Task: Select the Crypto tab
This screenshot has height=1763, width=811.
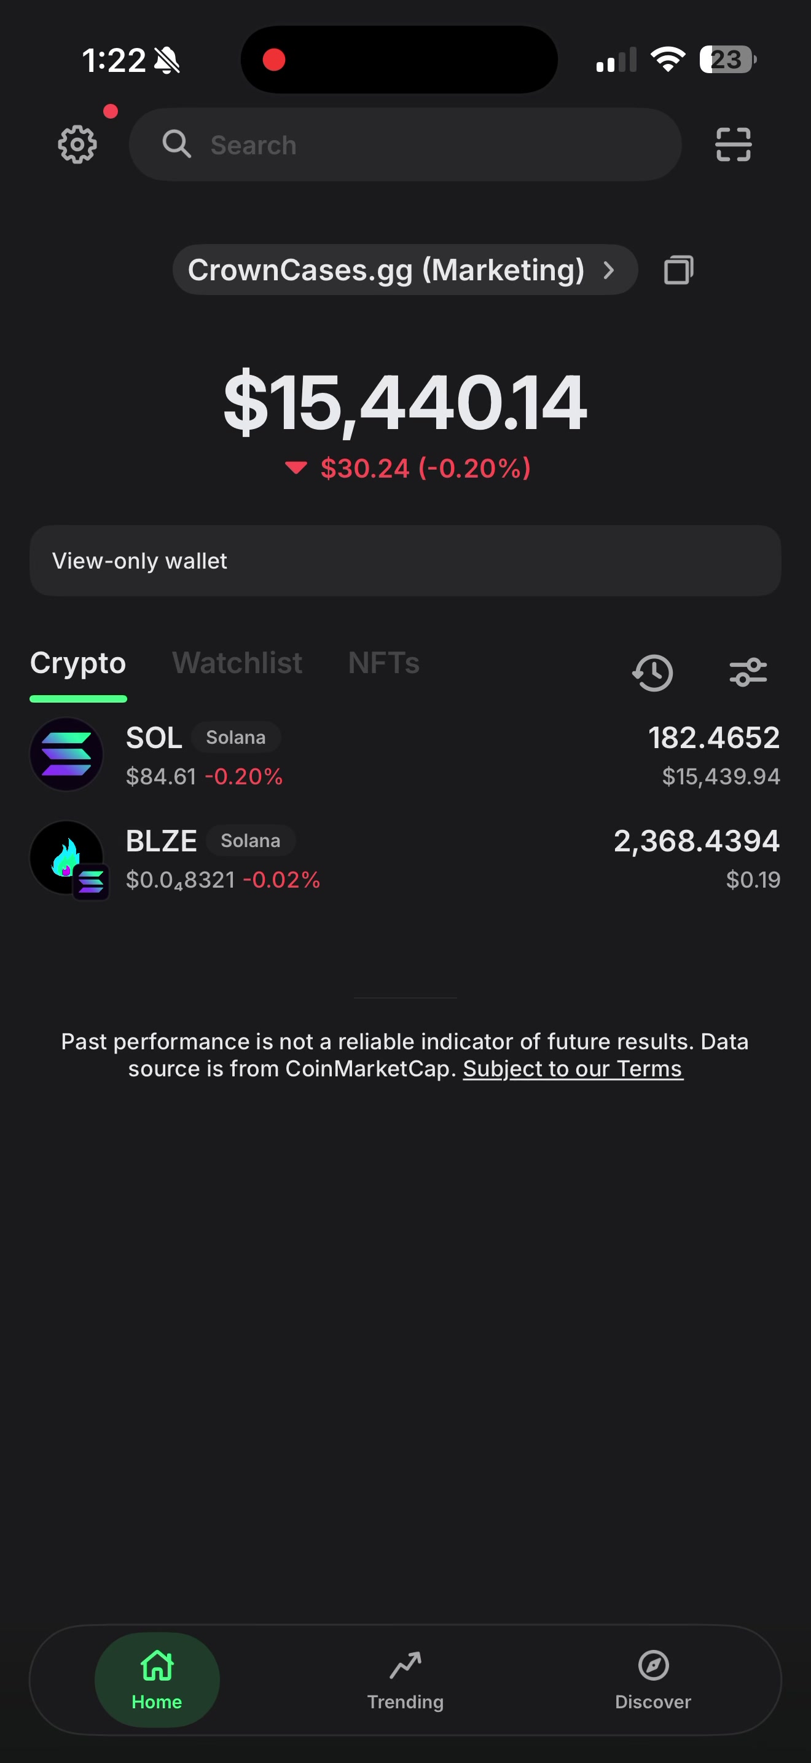Action: coord(78,663)
